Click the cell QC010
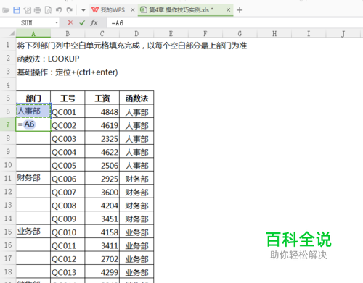Image resolution: width=363 pixels, height=283 pixels. pos(68,232)
